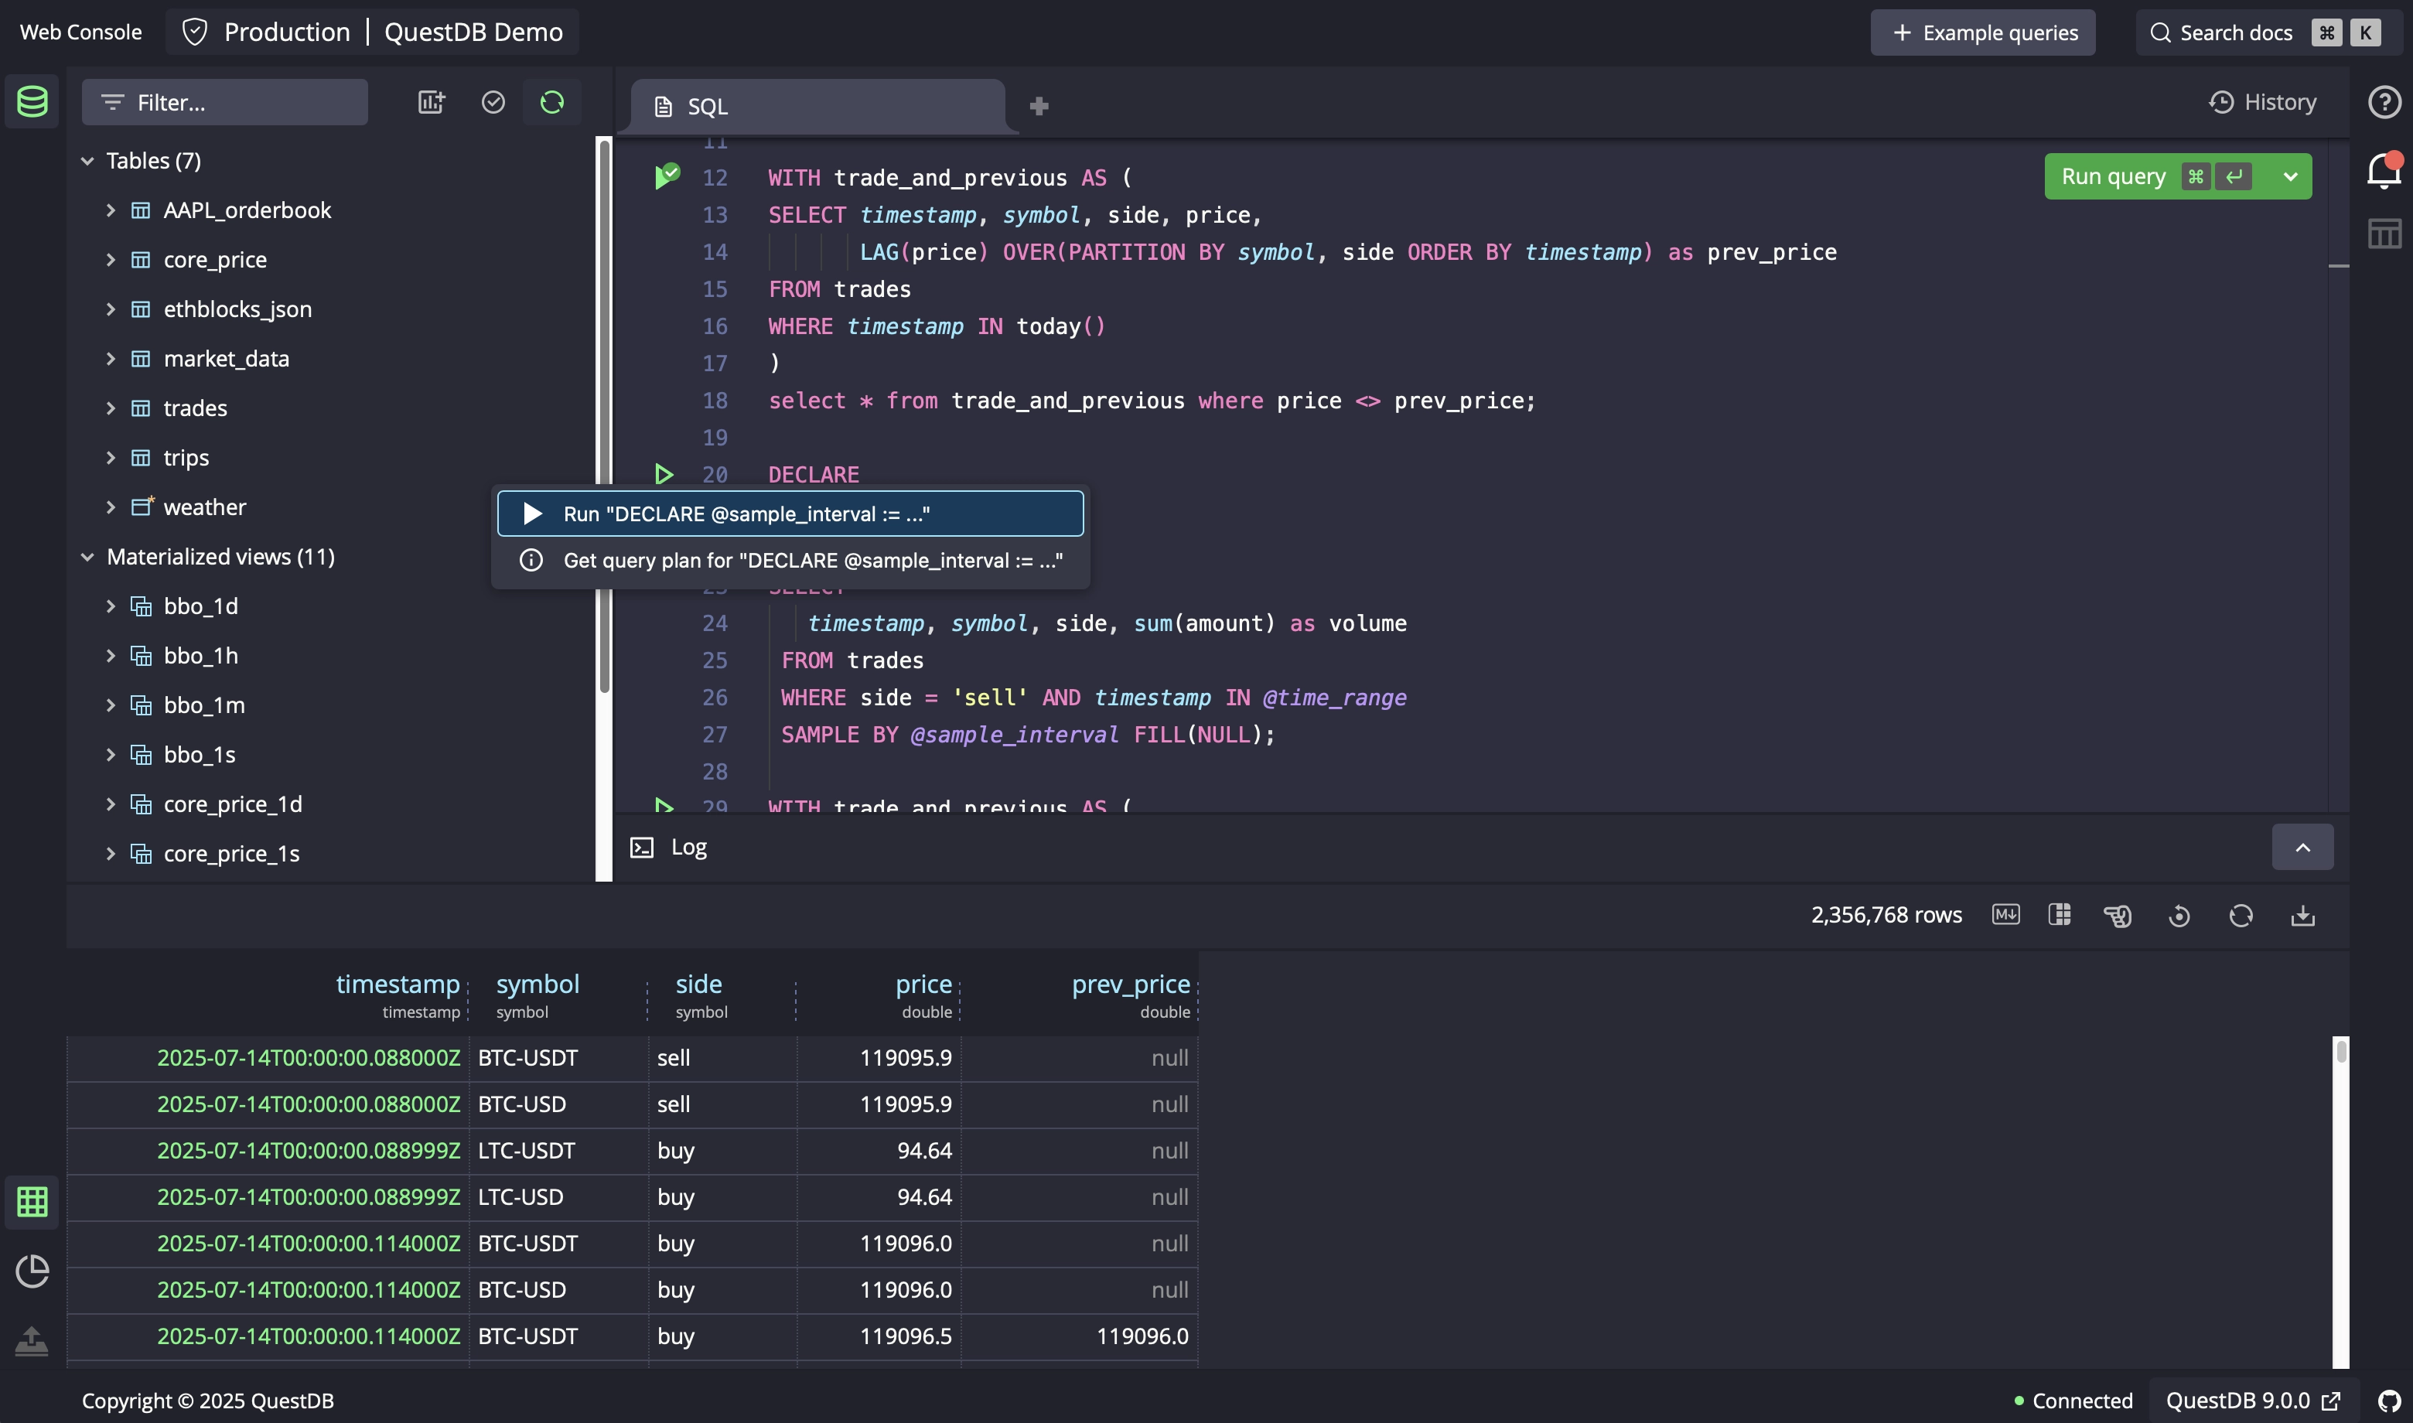Expand the core_price table

click(111, 260)
